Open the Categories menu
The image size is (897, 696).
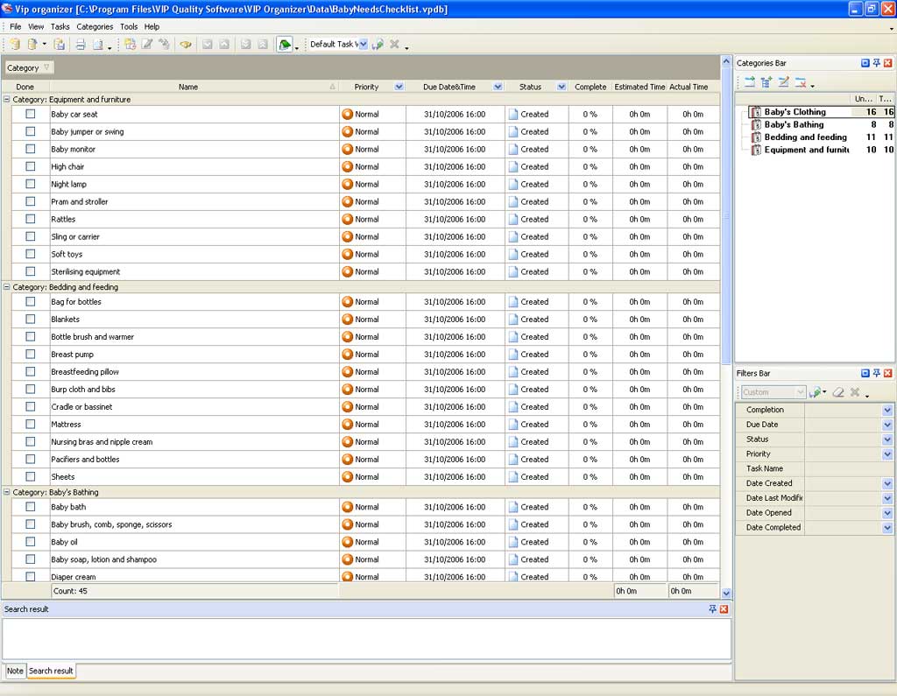tap(95, 27)
